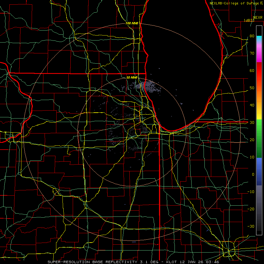Click the small blue echo near bottom center
The image size is (264, 264).
tap(134, 242)
